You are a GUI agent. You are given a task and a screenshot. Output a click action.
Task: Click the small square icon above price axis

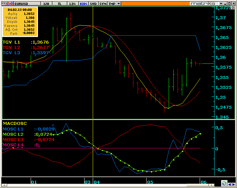click(x=233, y=8)
